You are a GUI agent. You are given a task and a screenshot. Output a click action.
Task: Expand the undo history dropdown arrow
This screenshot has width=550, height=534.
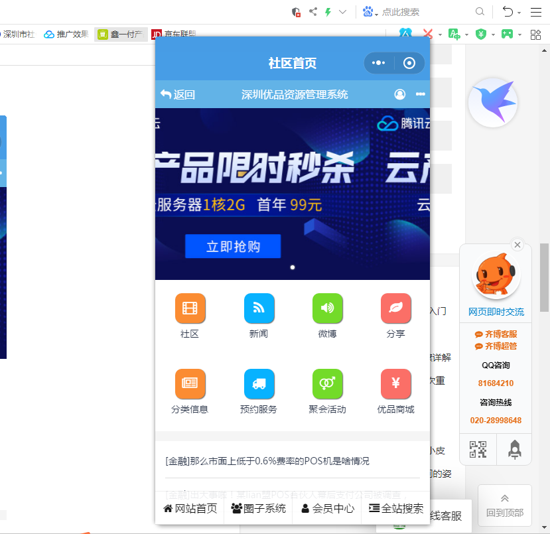click(x=519, y=13)
